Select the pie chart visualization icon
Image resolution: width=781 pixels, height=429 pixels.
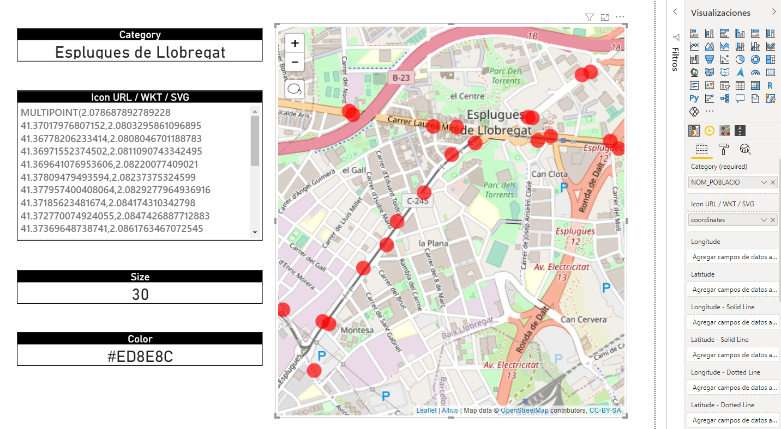(741, 59)
